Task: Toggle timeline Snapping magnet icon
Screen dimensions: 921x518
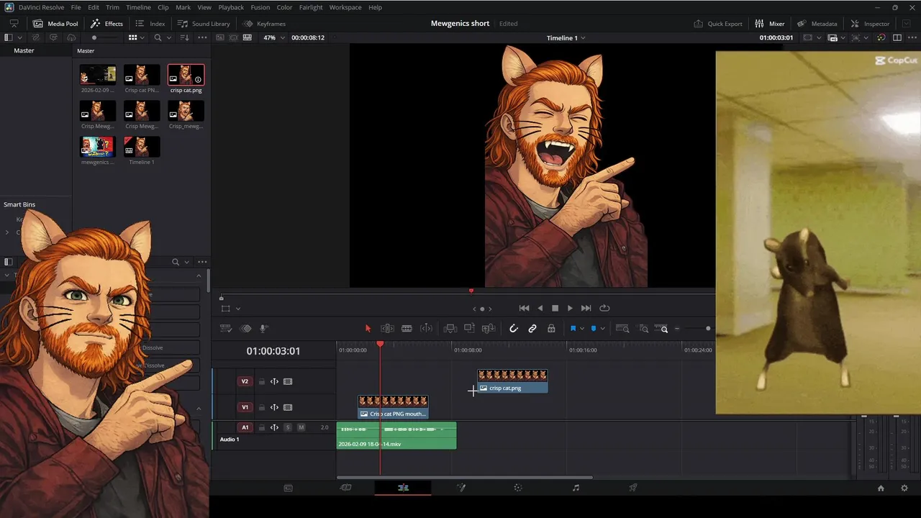Action: click(514, 328)
